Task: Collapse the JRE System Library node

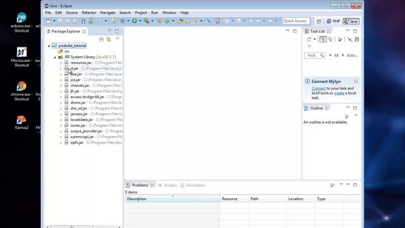Action: click(x=55, y=57)
